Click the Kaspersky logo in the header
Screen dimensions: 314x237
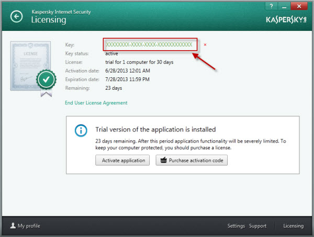coord(286,20)
